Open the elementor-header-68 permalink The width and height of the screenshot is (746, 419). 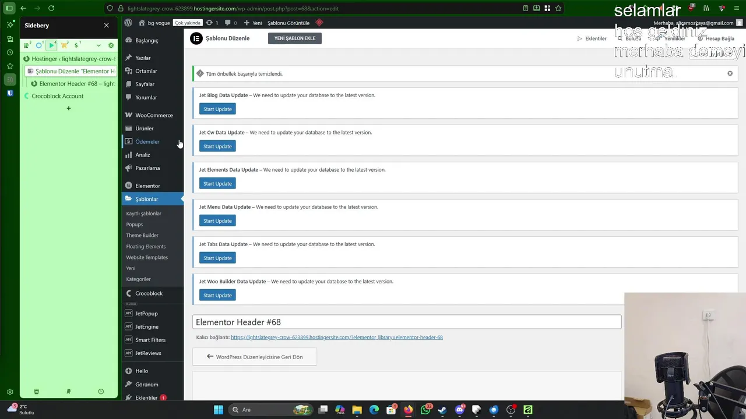(x=337, y=338)
